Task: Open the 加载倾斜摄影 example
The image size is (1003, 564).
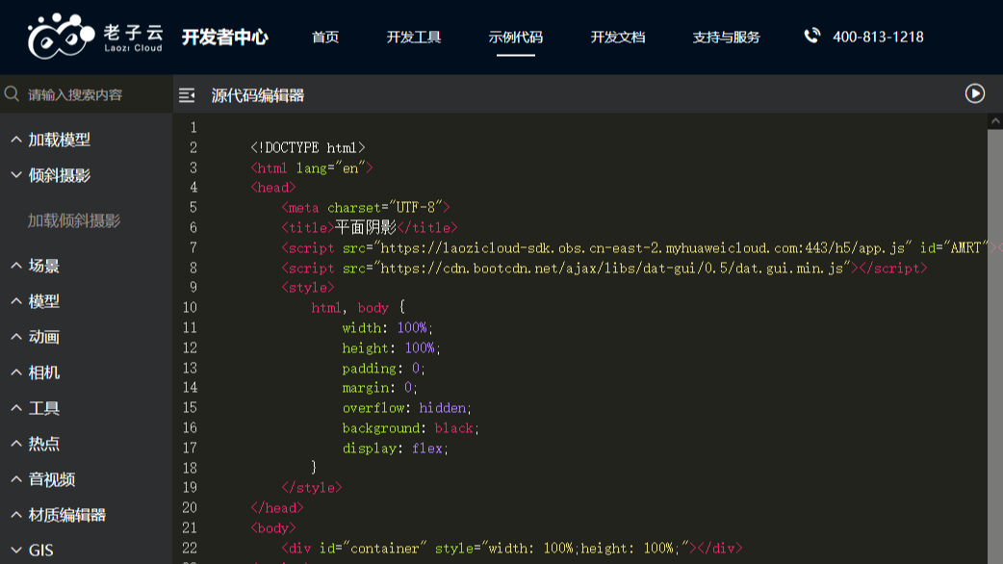Action: [x=74, y=220]
